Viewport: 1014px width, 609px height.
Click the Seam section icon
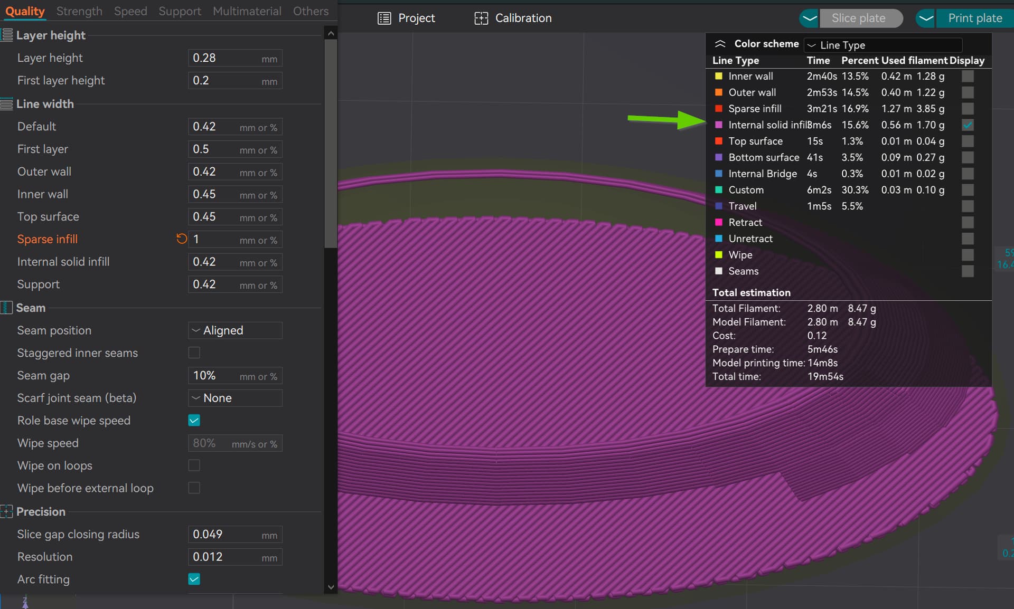(x=6, y=308)
